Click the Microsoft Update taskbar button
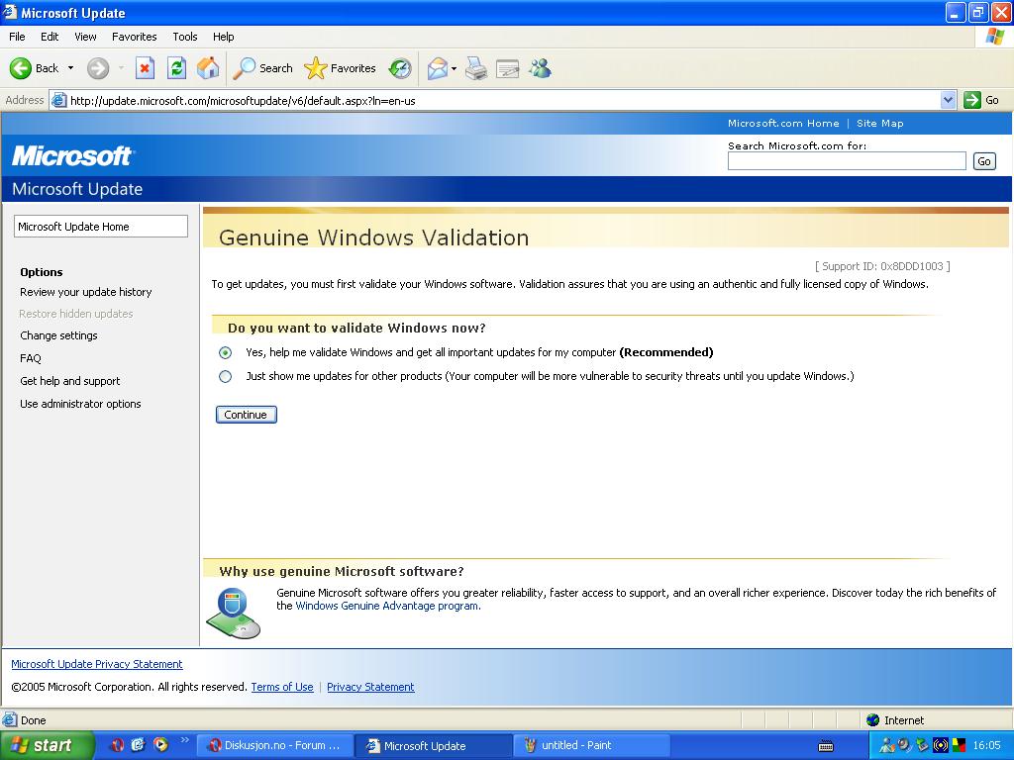The image size is (1014, 760). pos(434,745)
